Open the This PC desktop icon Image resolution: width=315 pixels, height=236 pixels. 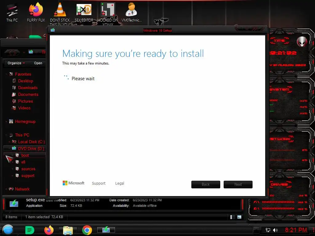click(12, 13)
